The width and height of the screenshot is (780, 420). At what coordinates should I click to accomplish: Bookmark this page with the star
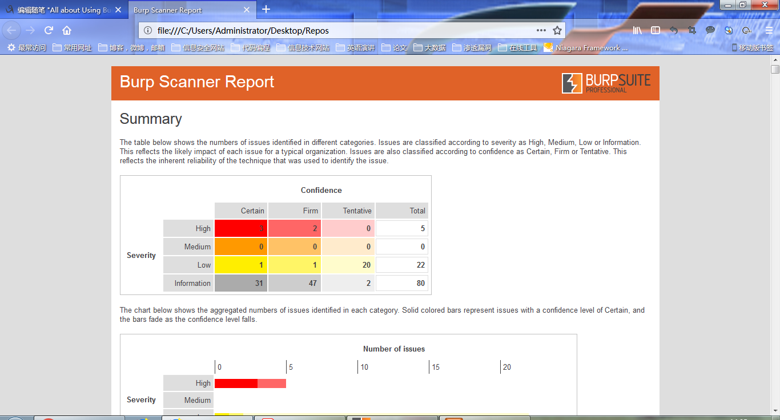click(x=557, y=30)
